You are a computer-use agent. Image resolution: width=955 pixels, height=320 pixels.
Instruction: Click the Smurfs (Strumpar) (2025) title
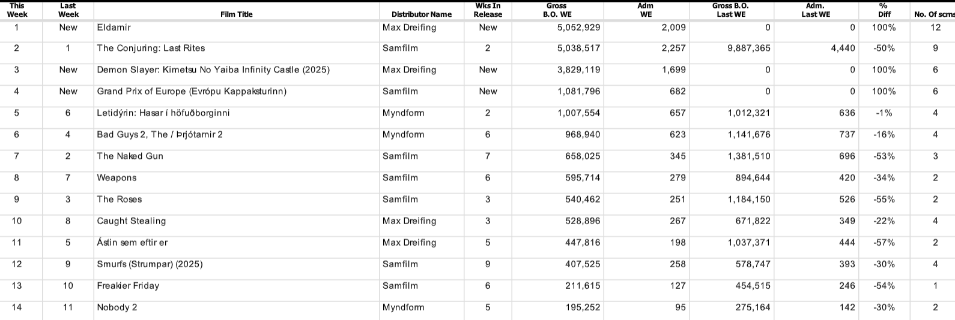click(x=150, y=264)
